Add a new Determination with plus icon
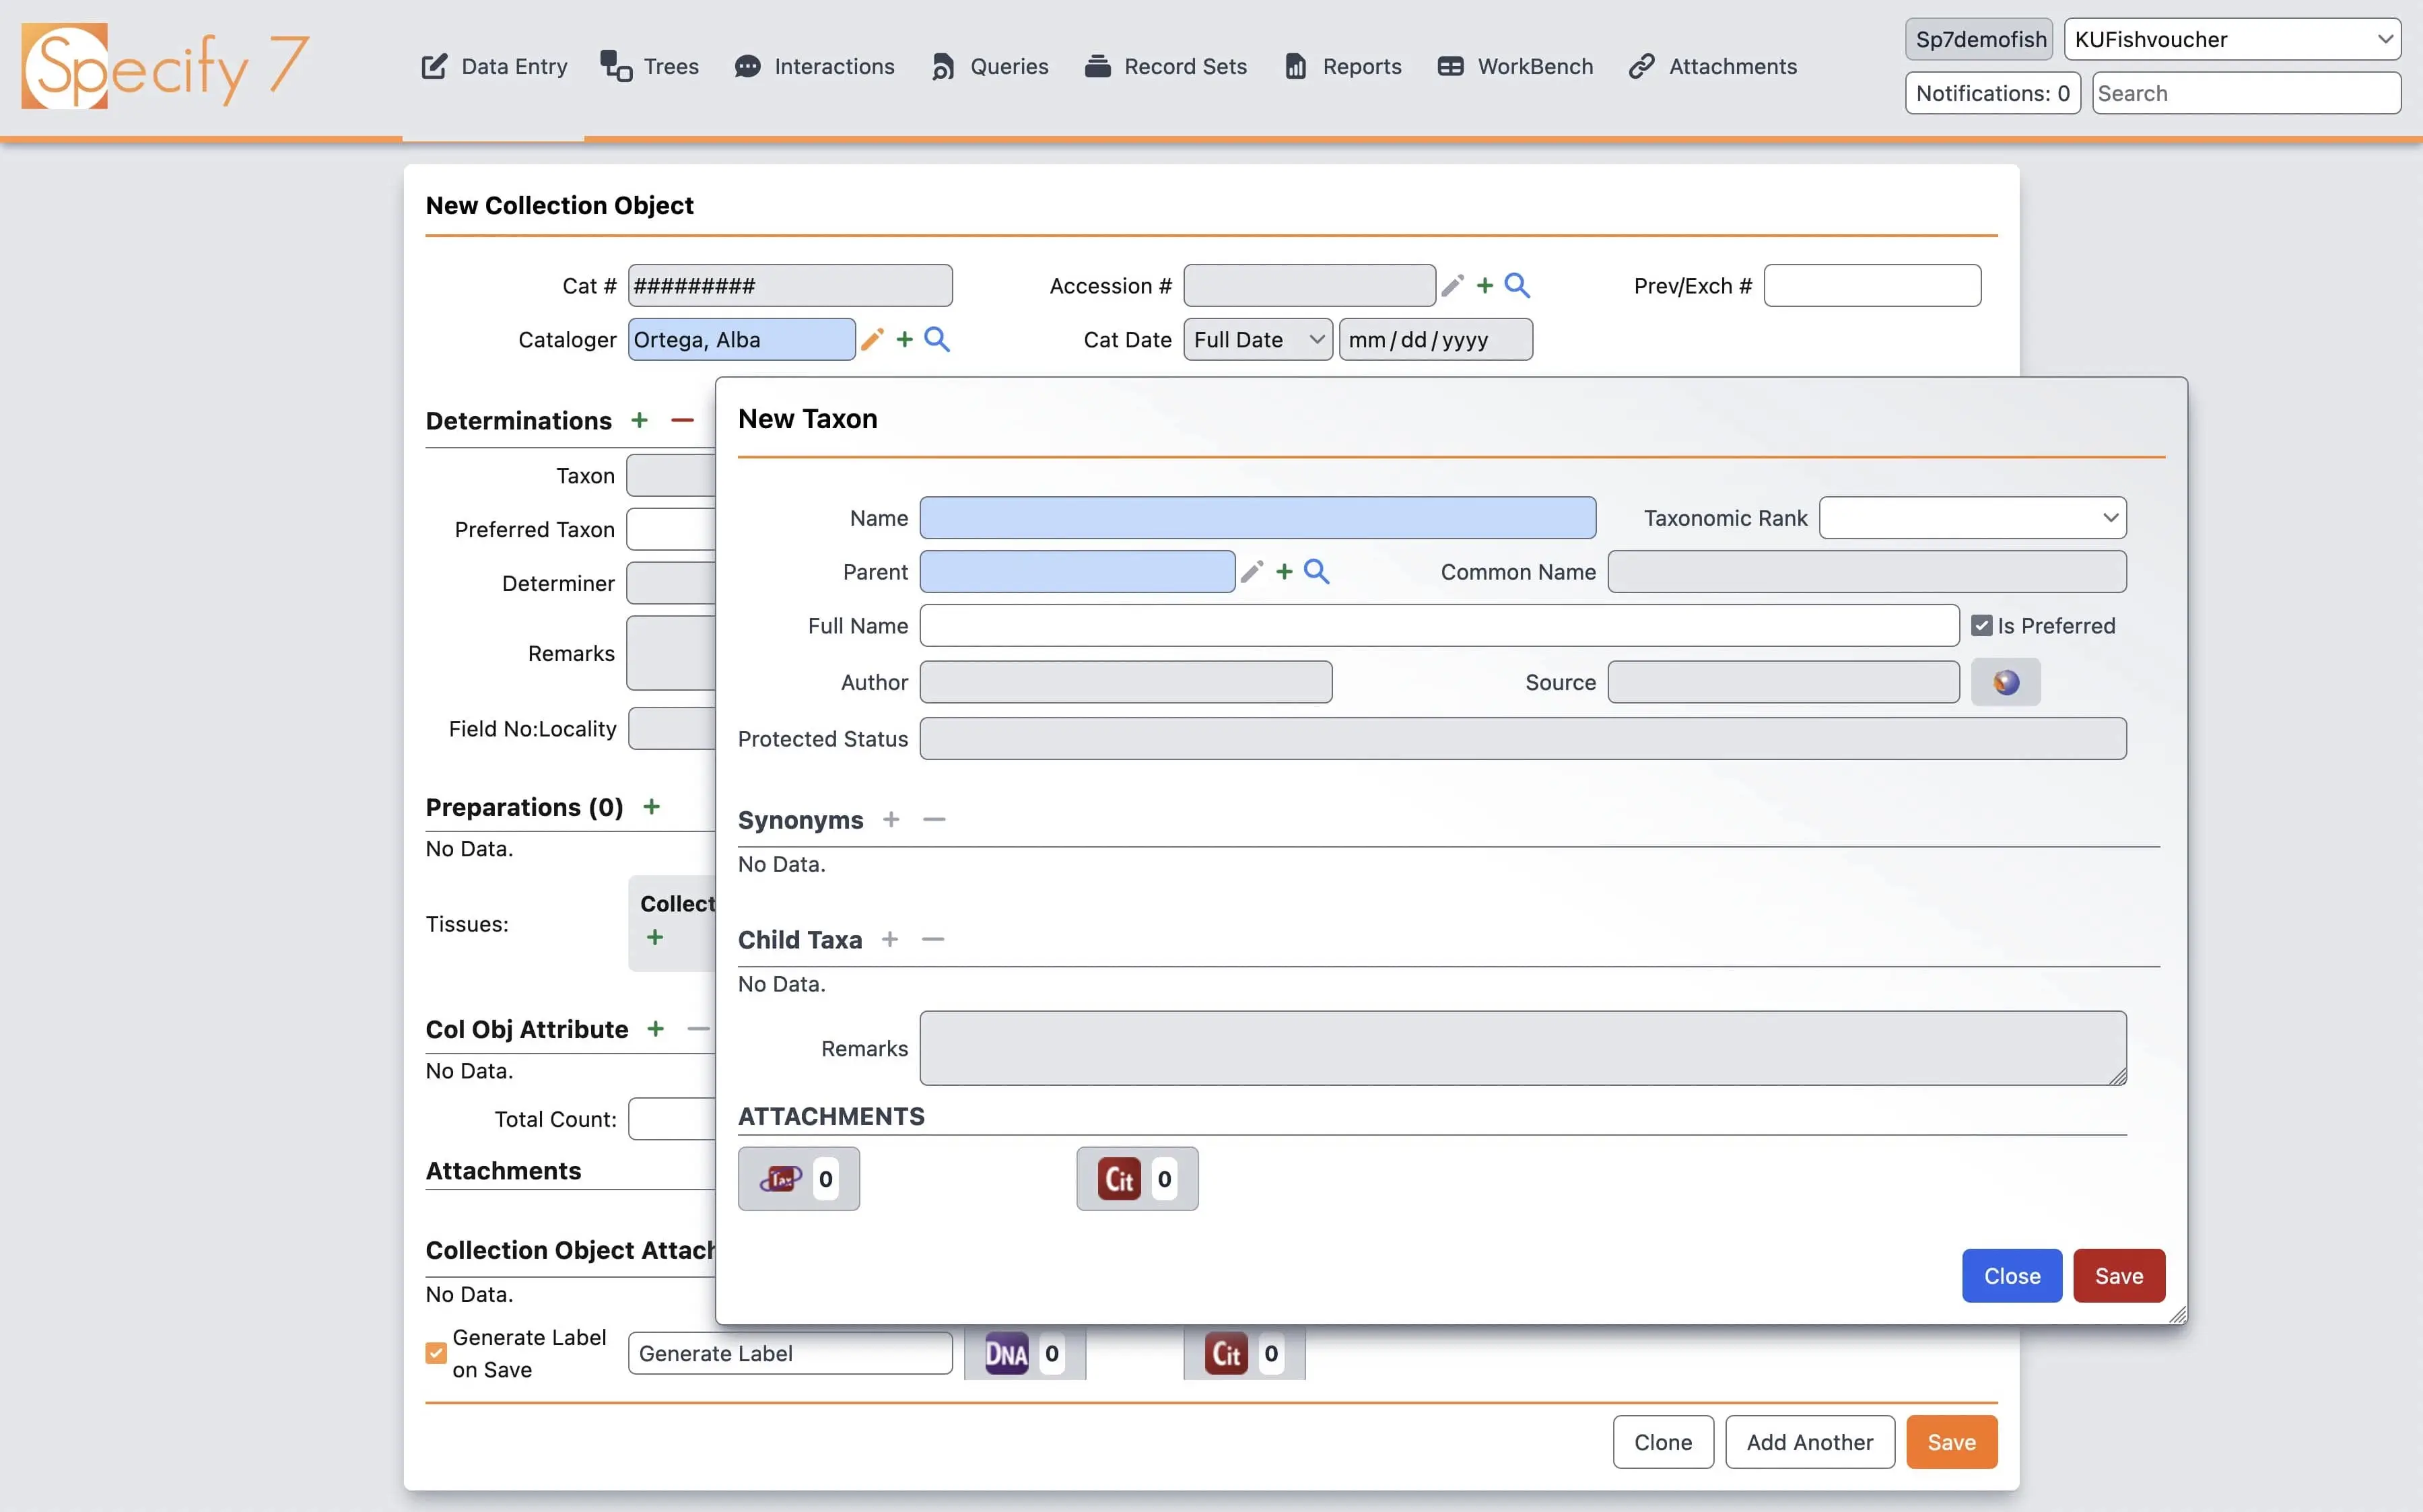 click(639, 420)
